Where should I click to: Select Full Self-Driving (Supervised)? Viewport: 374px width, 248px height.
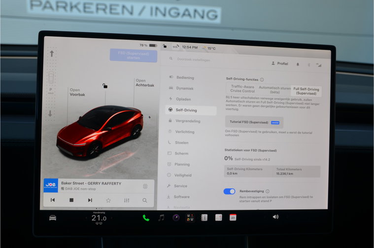click(x=306, y=91)
